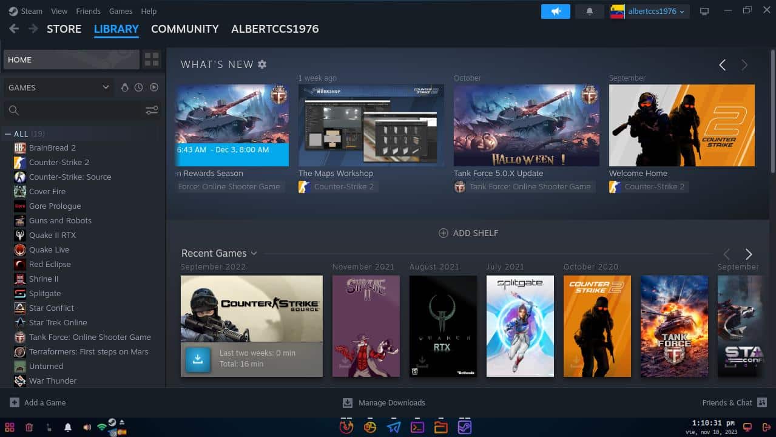Expand the GAMES filter dropdown
776x437 pixels.
[58, 87]
